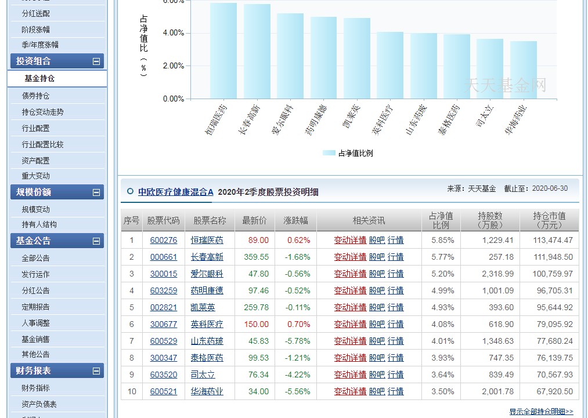
Task: Open 行情 for 爱尔眼科
Action: pyautogui.click(x=396, y=274)
